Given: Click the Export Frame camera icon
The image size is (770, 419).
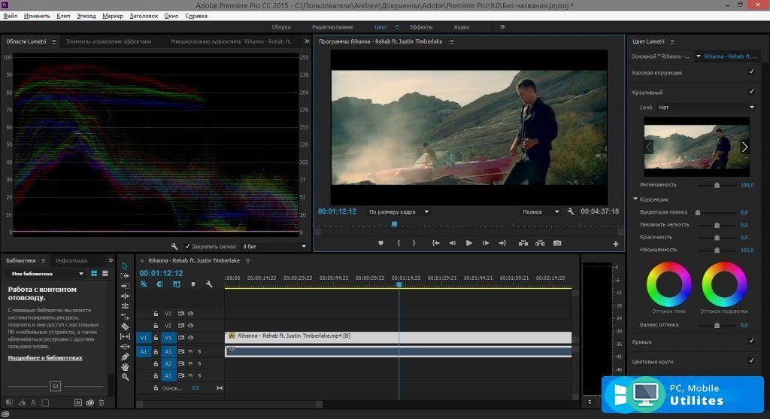Looking at the screenshot, I should coord(557,243).
